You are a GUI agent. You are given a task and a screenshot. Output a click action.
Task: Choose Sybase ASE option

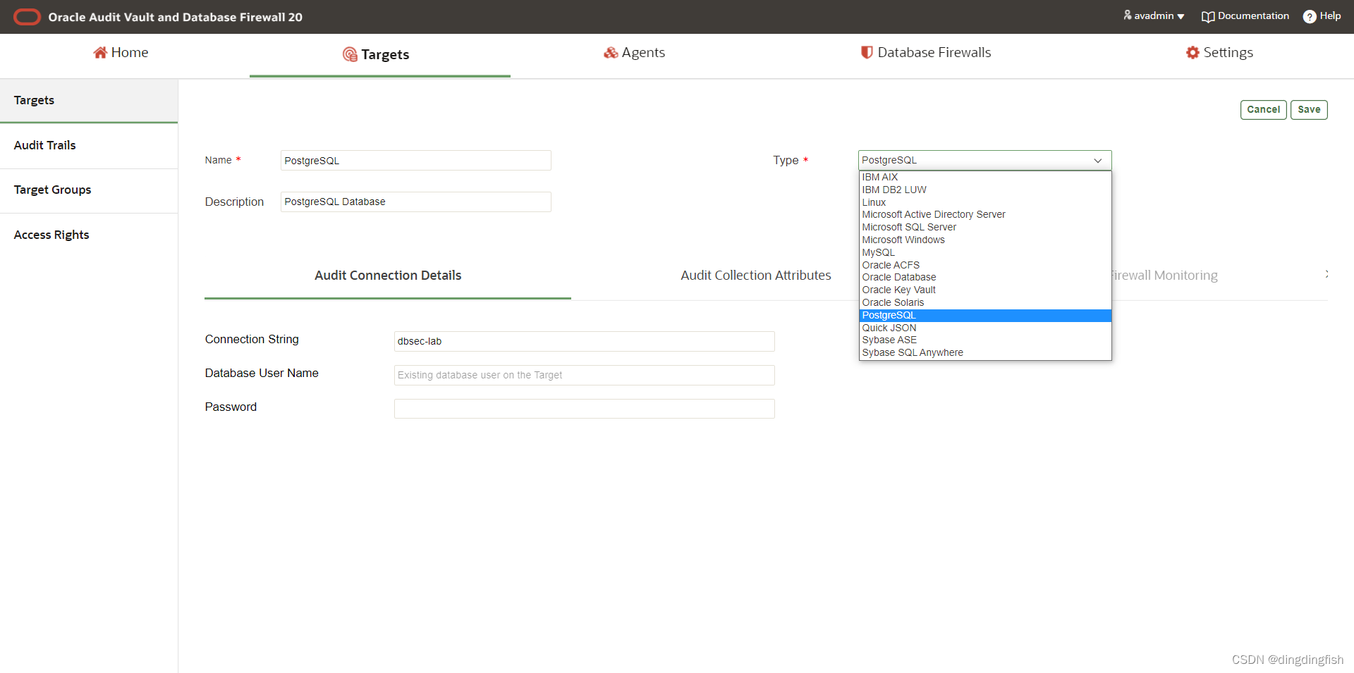pos(984,340)
